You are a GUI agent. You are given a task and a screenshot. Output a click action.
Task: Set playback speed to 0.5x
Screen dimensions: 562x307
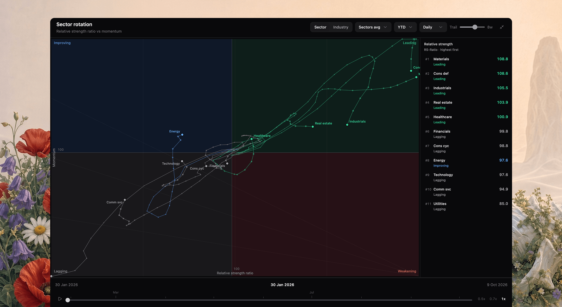481,299
